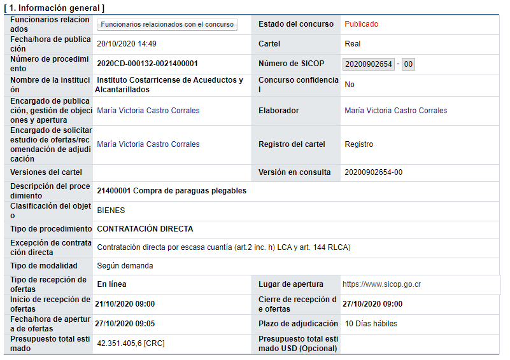Click the Información general section header
The image size is (510, 360).
coord(54,8)
